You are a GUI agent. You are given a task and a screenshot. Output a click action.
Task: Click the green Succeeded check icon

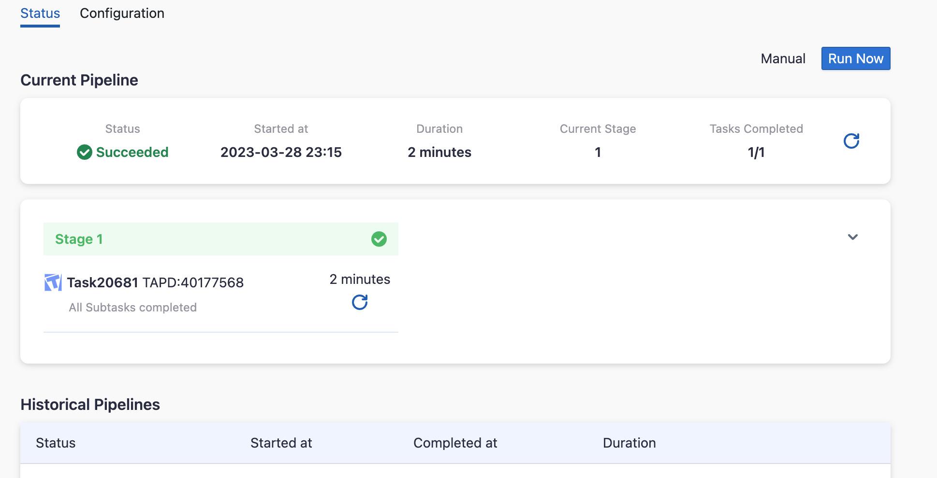85,152
